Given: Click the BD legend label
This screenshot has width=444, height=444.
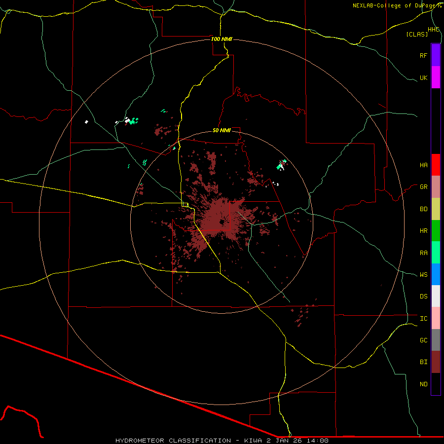Looking at the screenshot, I should click(423, 209).
